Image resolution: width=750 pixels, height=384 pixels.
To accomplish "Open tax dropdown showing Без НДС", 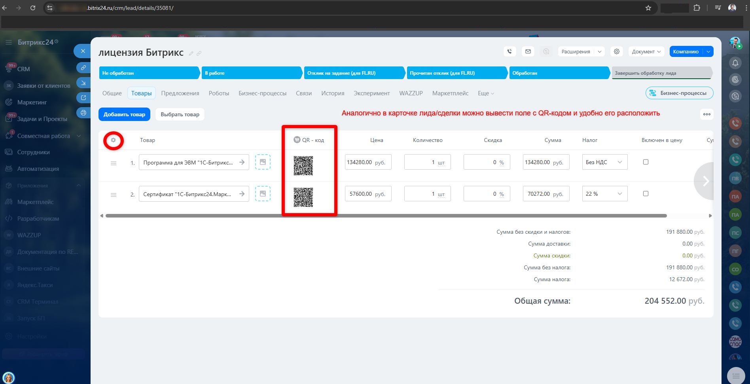I will tap(604, 162).
